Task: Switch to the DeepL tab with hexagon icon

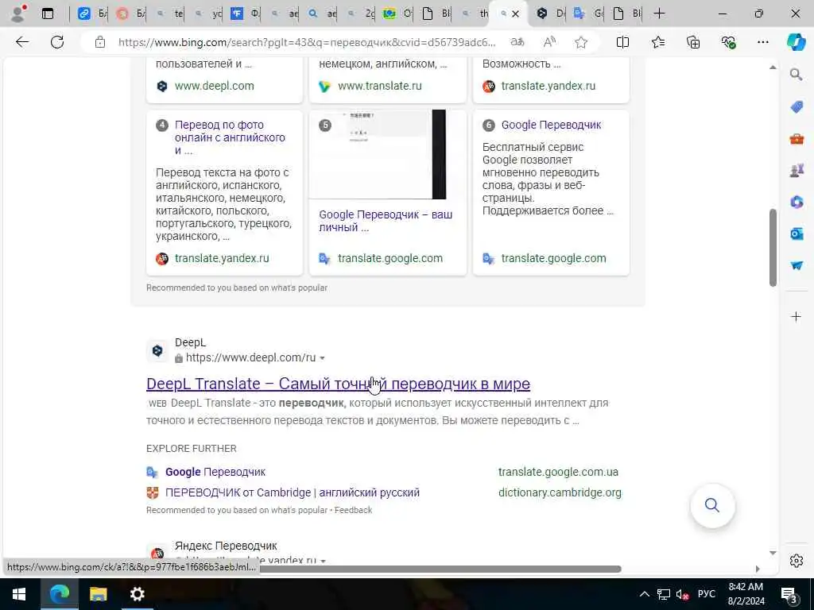Action: 550,14
